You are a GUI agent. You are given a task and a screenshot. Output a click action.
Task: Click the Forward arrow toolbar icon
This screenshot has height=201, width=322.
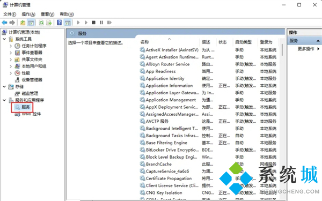coord(12,23)
